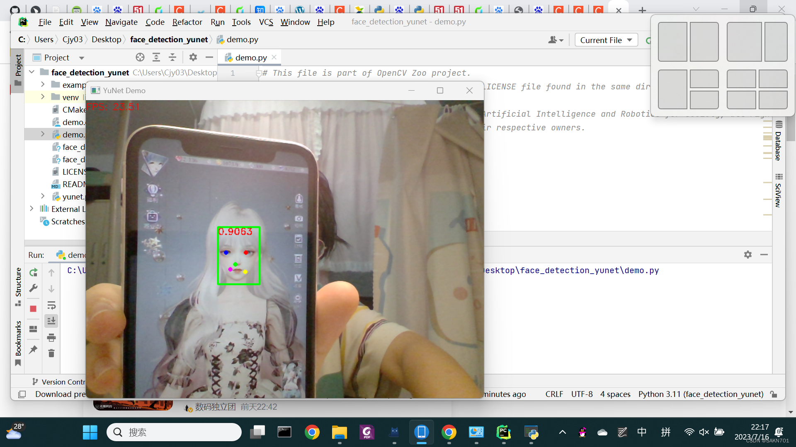The height and width of the screenshot is (447, 796).
Task: Open Version Control tool window
Action: point(61,382)
